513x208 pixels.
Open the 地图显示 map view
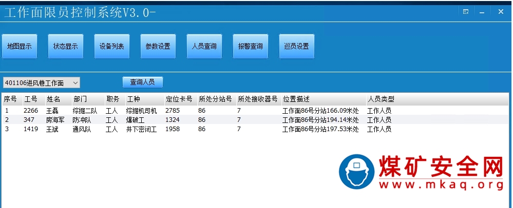pos(20,47)
